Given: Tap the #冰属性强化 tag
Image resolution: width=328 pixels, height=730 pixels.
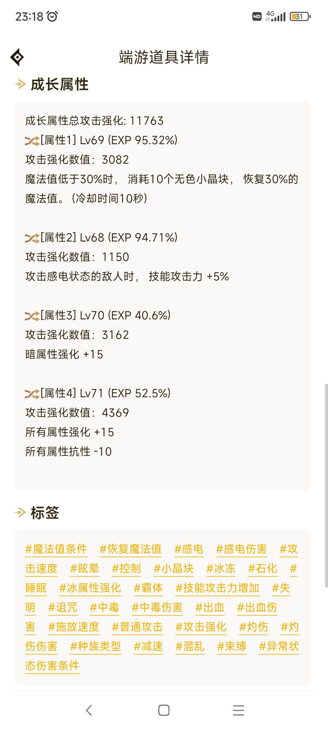Looking at the screenshot, I should click(x=90, y=588).
